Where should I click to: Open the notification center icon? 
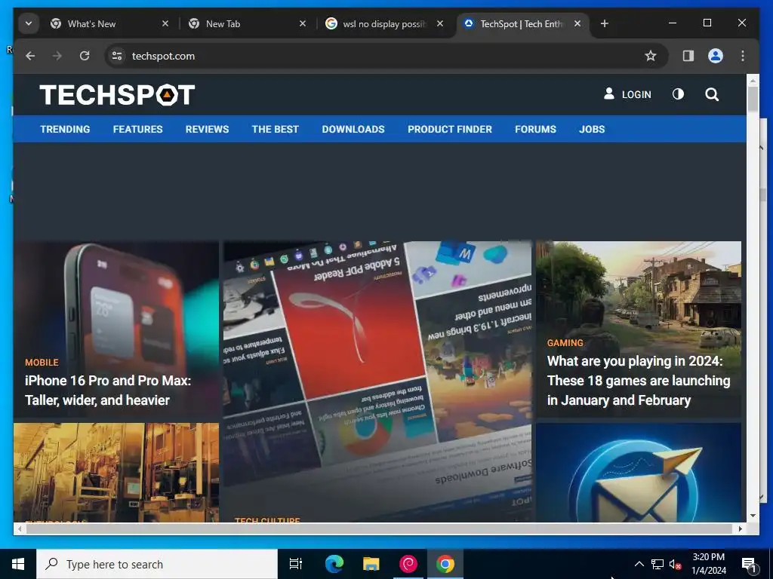click(749, 564)
